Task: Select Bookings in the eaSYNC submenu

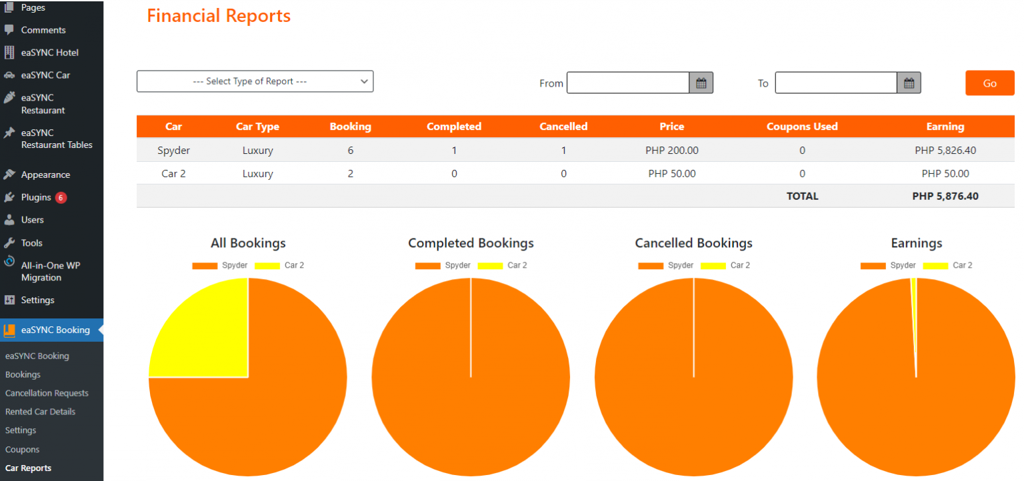Action: pos(23,374)
